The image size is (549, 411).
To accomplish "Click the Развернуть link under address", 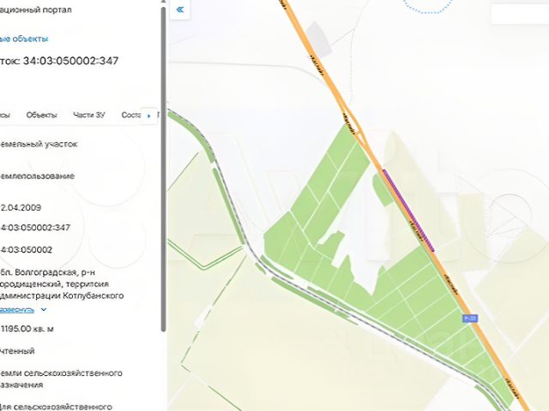I will [17, 310].
